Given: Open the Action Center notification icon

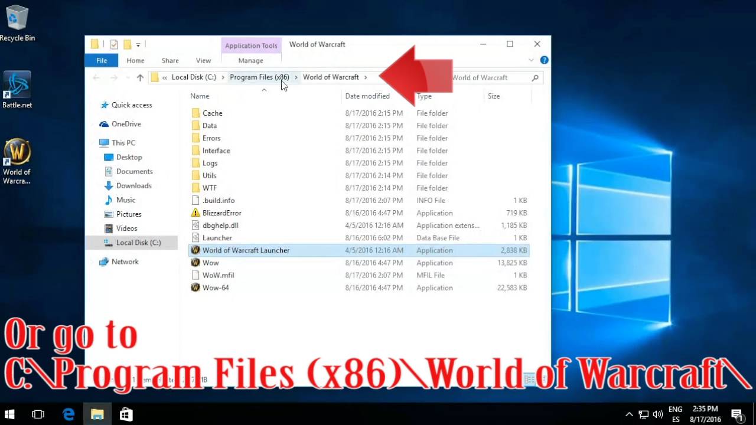Looking at the screenshot, I should [x=737, y=414].
